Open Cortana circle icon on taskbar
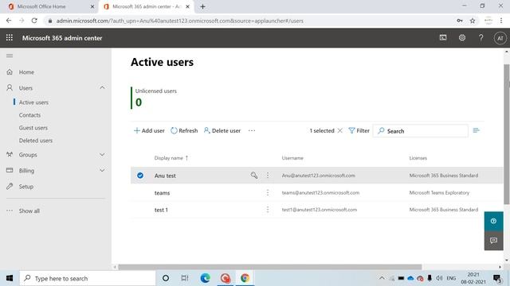The image size is (510, 286). [x=166, y=278]
